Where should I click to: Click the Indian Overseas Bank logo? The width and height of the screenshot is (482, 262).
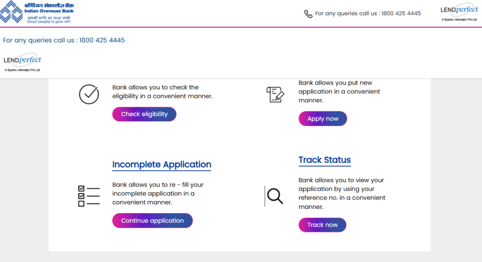[37, 13]
